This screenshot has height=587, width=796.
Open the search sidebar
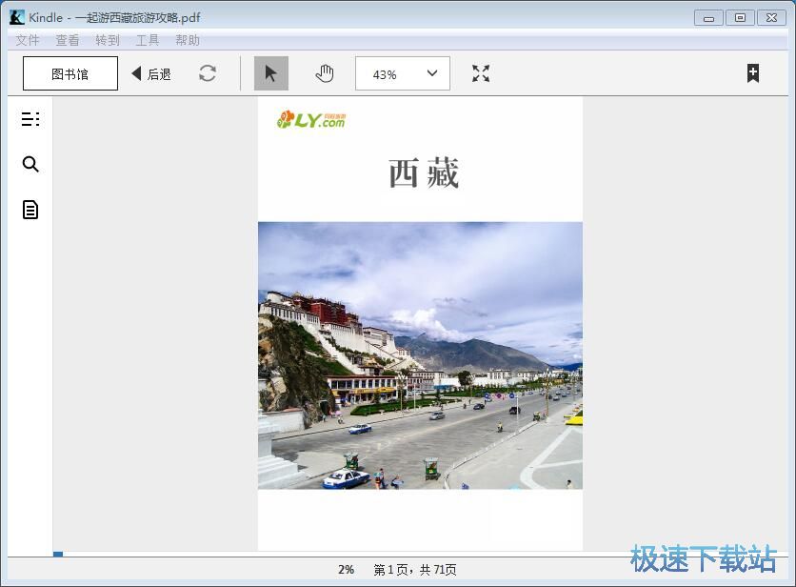pyautogui.click(x=30, y=164)
